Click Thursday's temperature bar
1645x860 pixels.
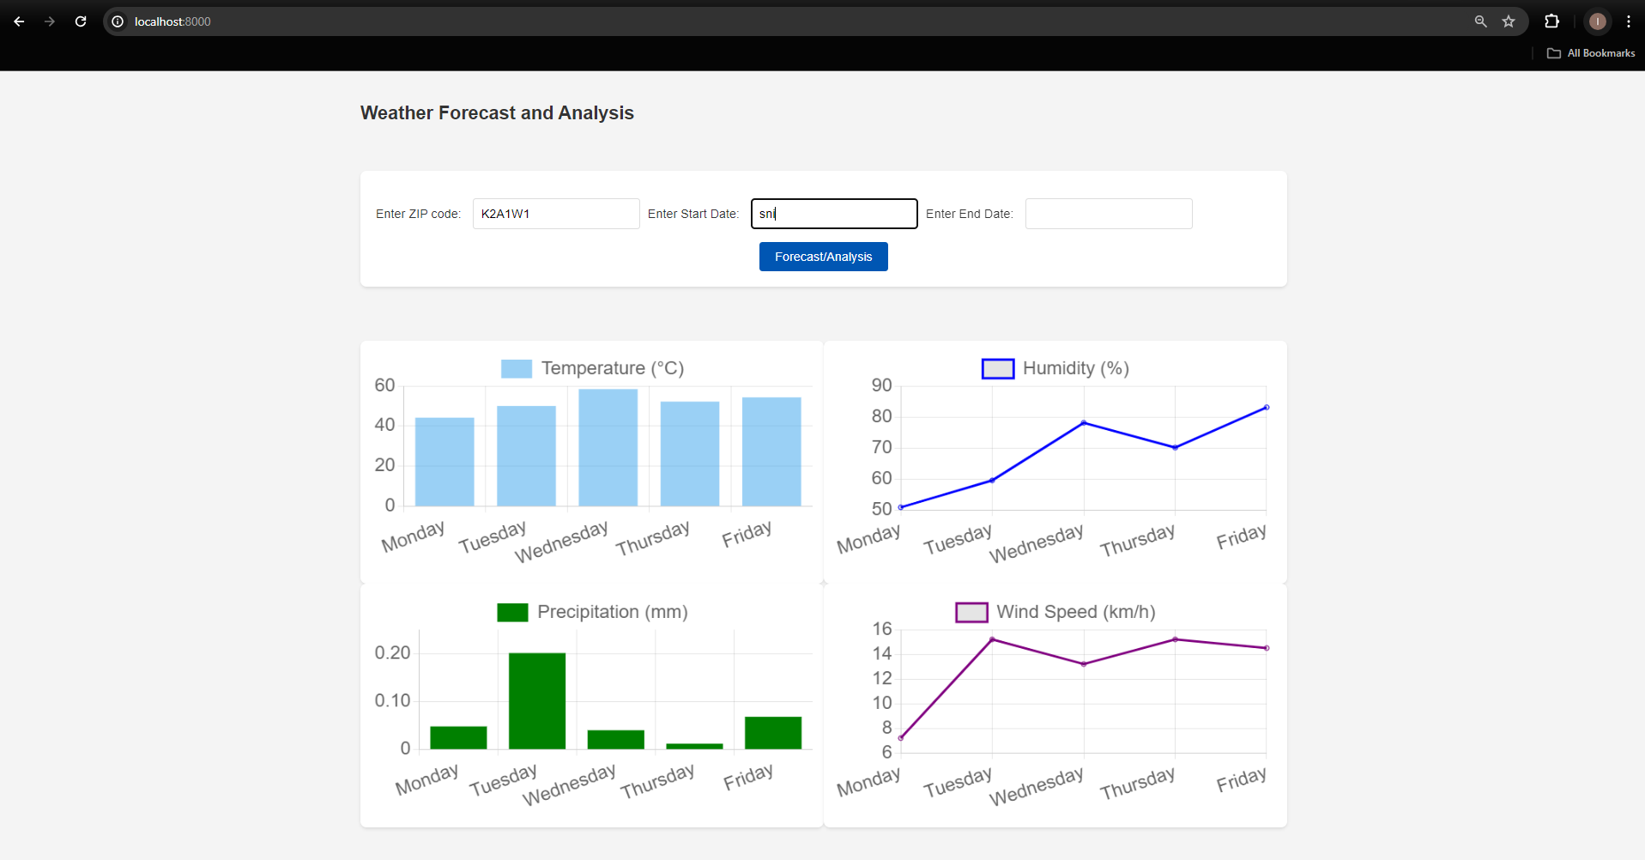(x=690, y=454)
